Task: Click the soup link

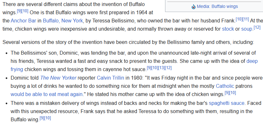Action: [247, 29]
